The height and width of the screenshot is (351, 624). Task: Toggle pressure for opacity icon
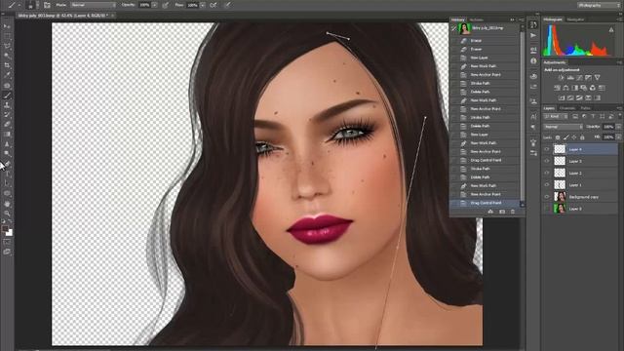coord(166,5)
